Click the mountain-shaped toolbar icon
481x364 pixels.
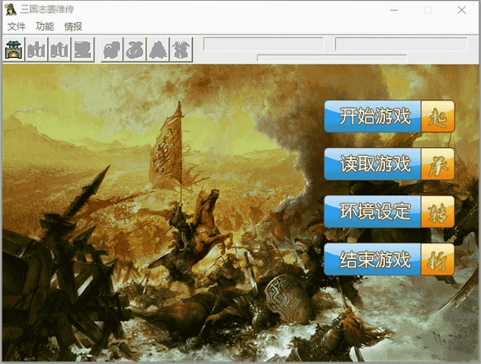pos(157,50)
